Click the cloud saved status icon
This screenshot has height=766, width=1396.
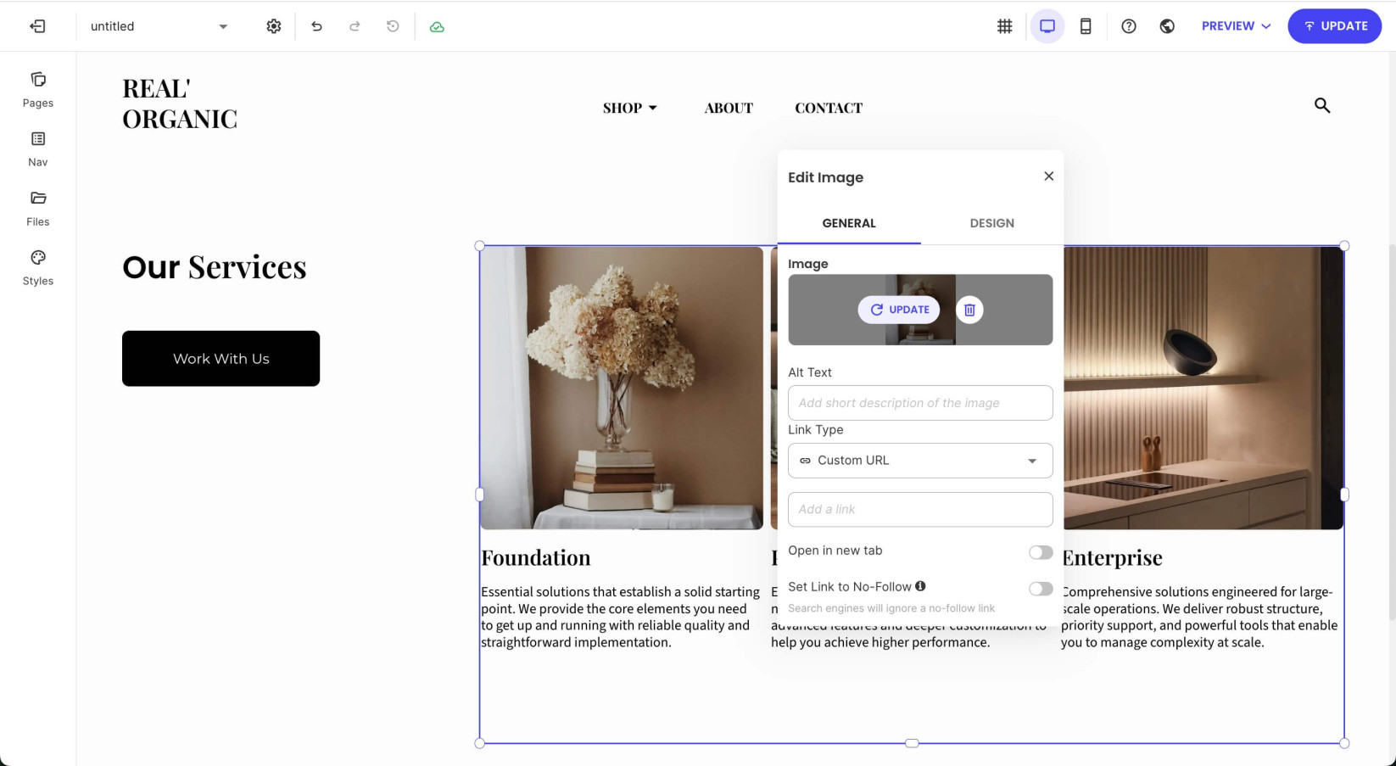437,26
